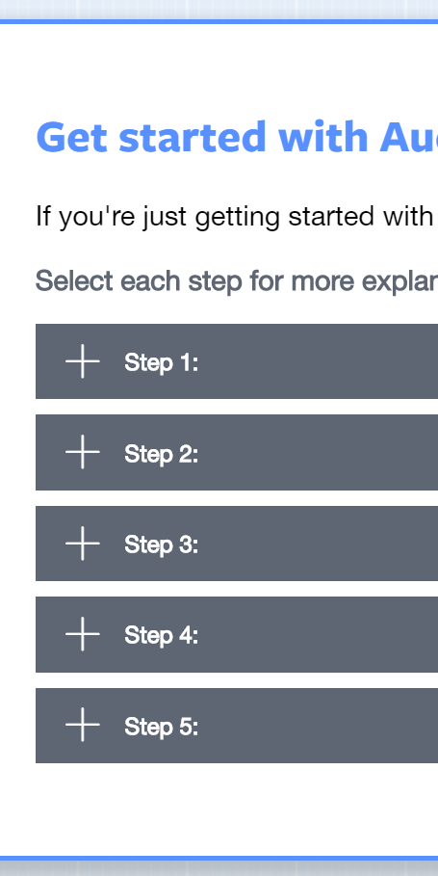
Task: Click the plus icon beside Step 3
Action: [x=83, y=543]
